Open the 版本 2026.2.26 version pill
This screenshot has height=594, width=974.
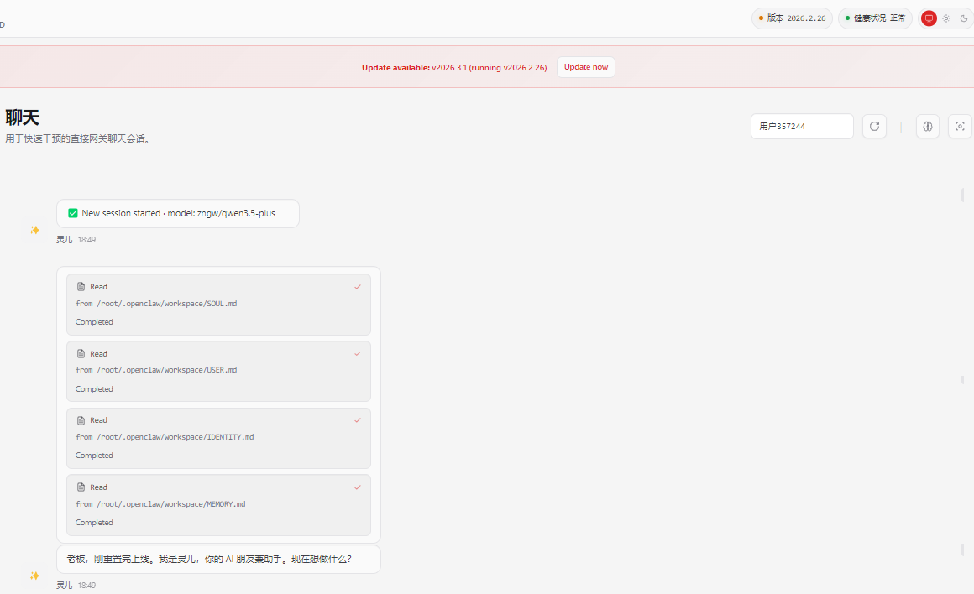tap(792, 18)
